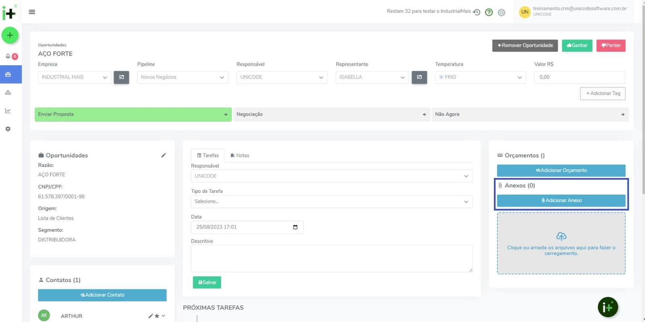Open organization hierarchy icon in sidebar
Screen dimensions: 645x322
[8, 93]
